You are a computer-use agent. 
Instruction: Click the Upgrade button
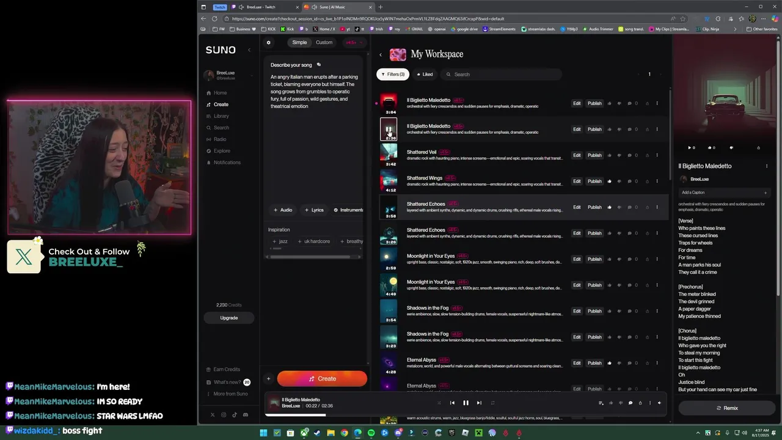[229, 318]
